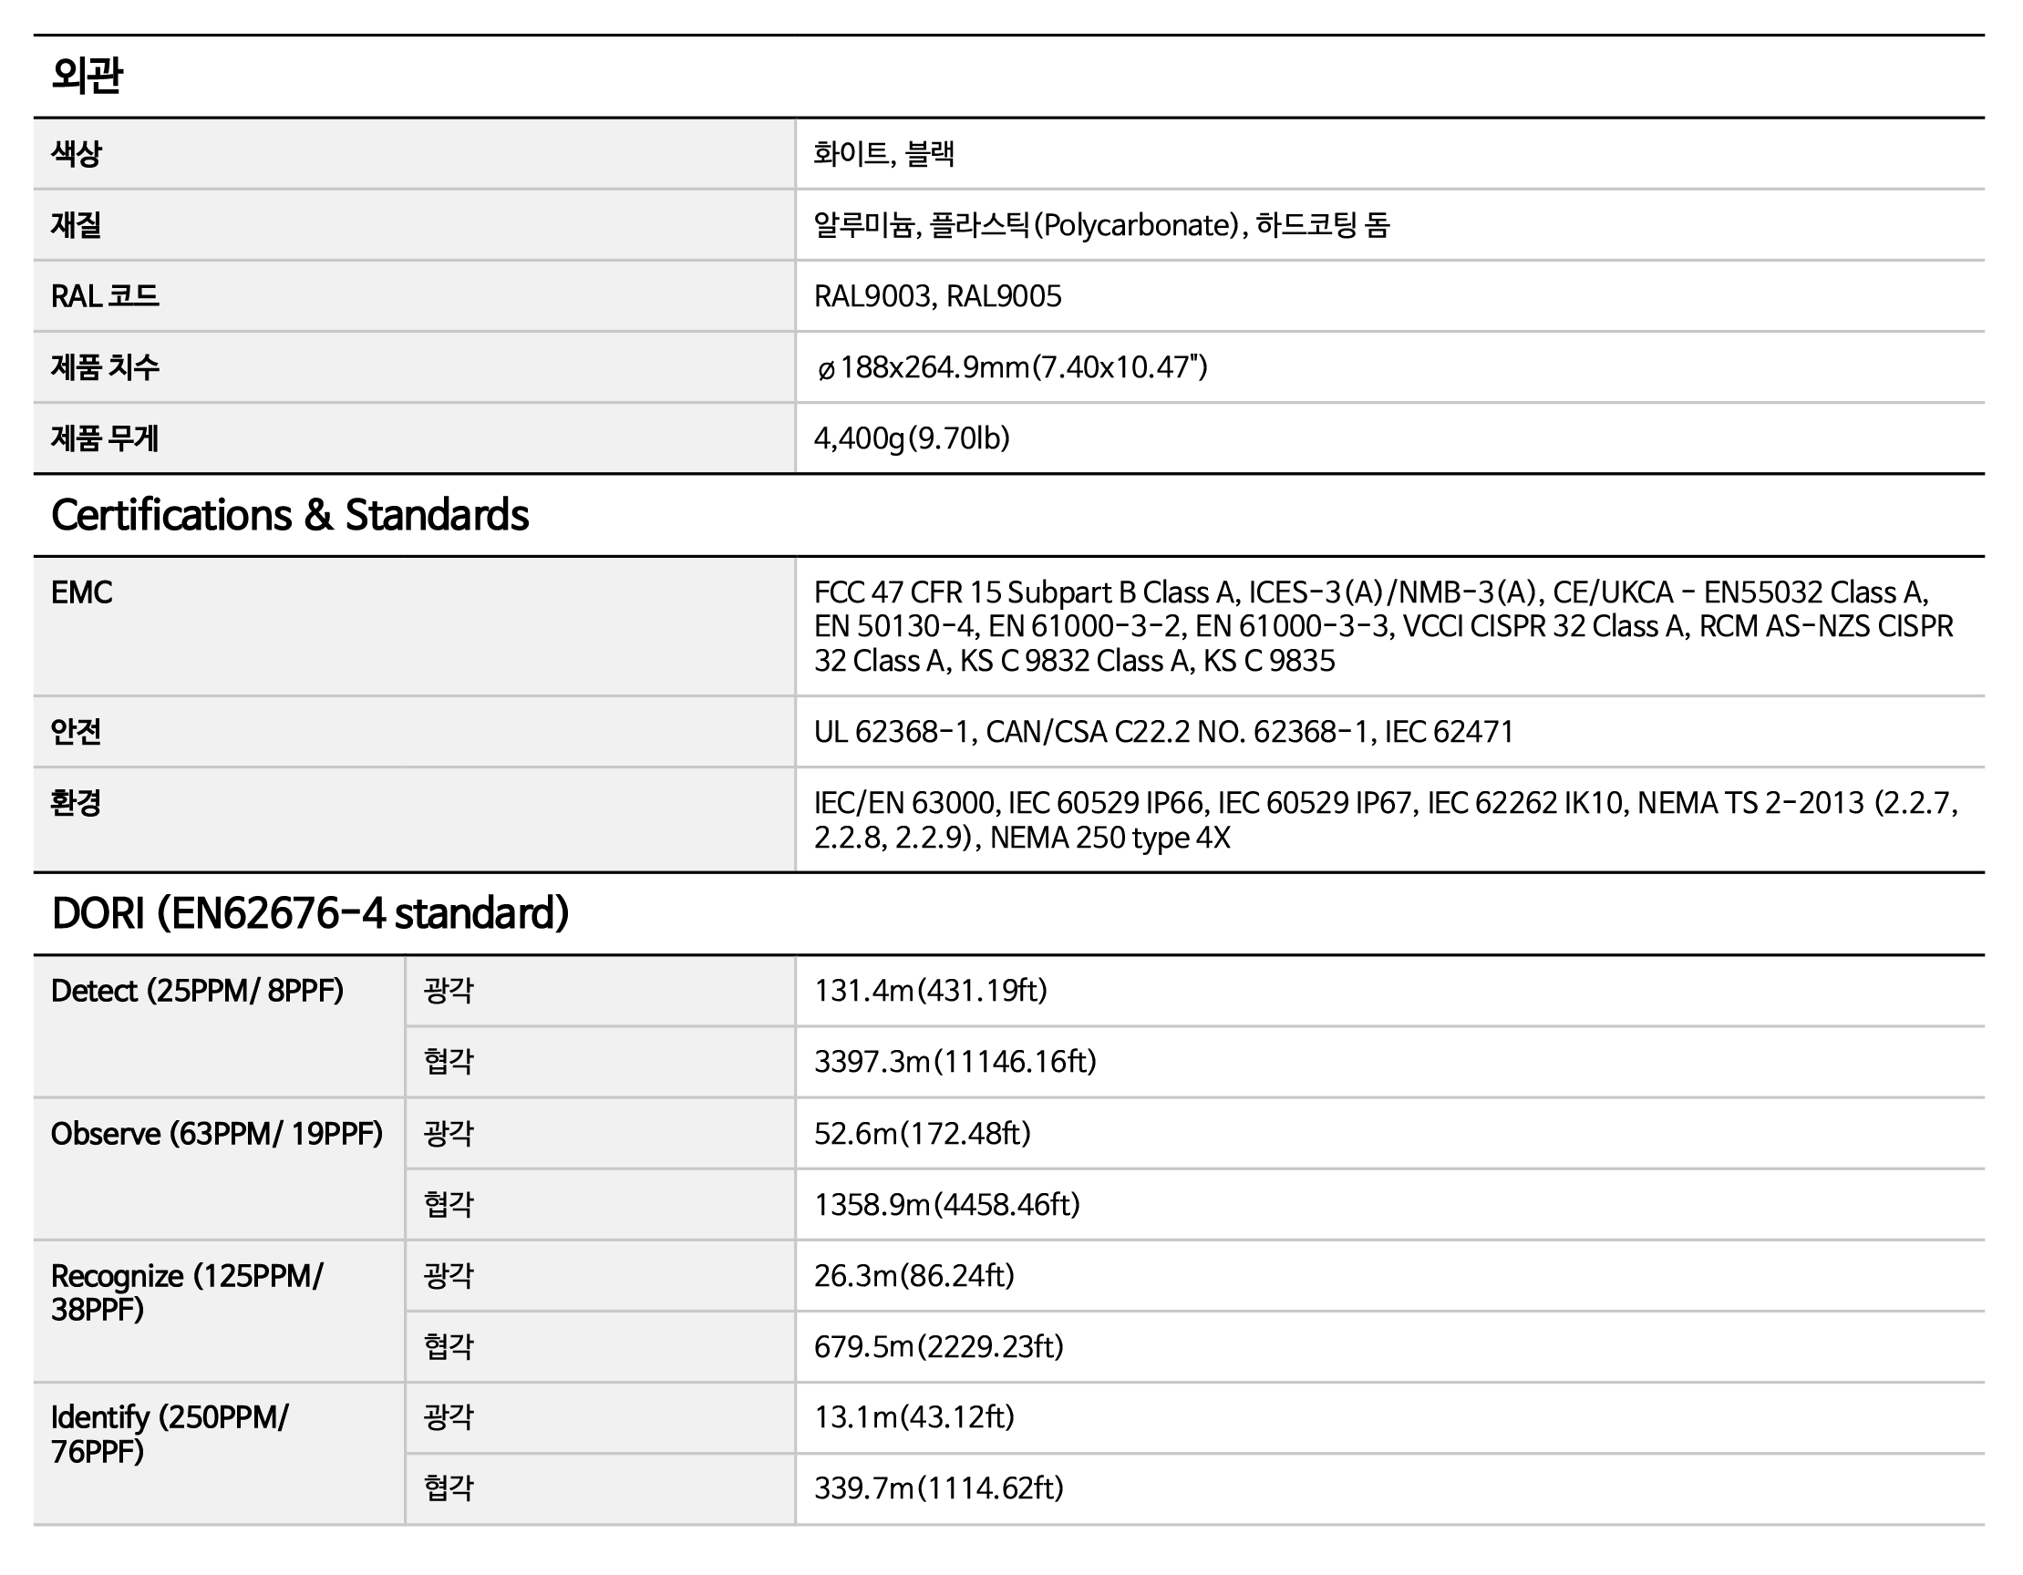Select the 1358.9m(4458.46ft) Observe tele value
This screenshot has width=2023, height=1575.
[x=946, y=1205]
